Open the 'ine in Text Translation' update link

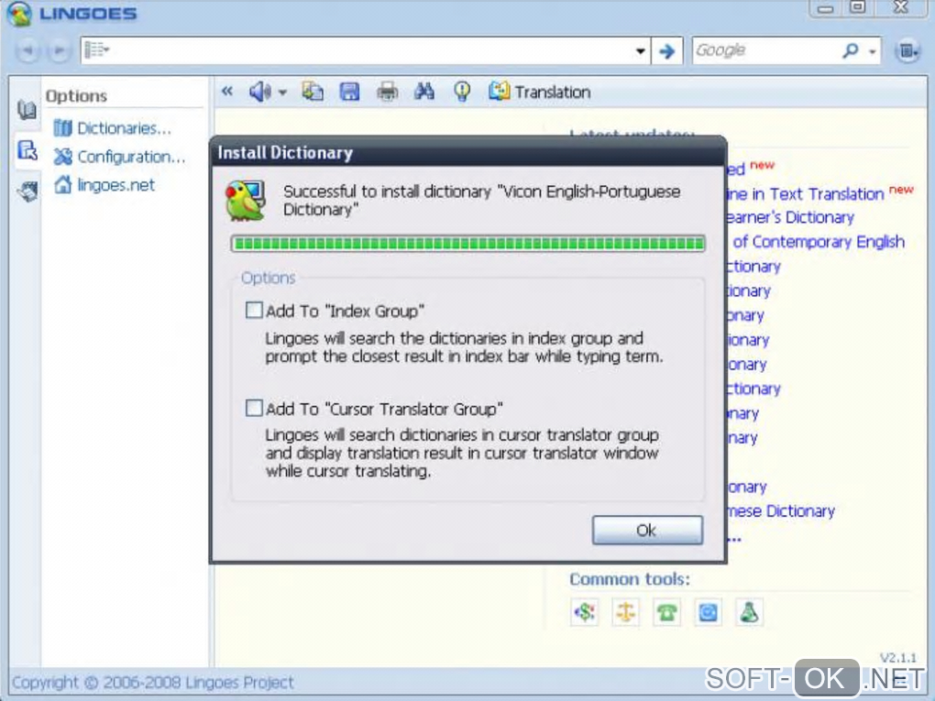point(805,193)
